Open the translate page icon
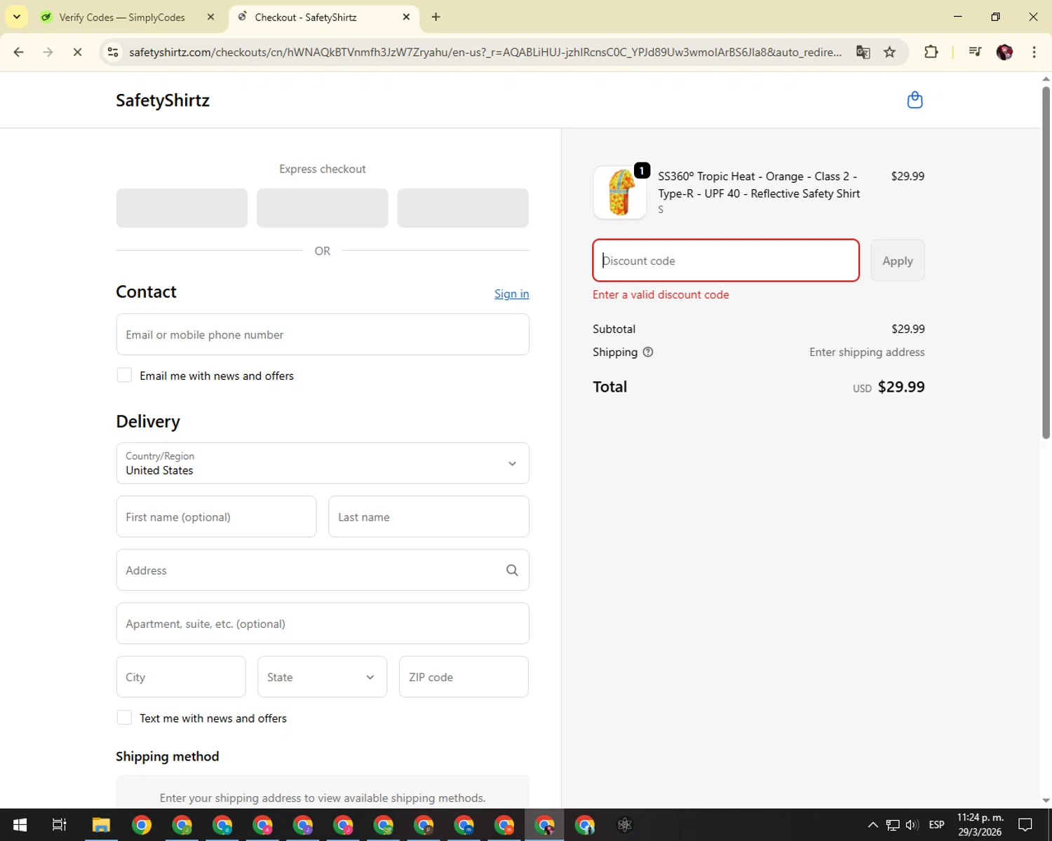1052x841 pixels. pyautogui.click(x=863, y=52)
